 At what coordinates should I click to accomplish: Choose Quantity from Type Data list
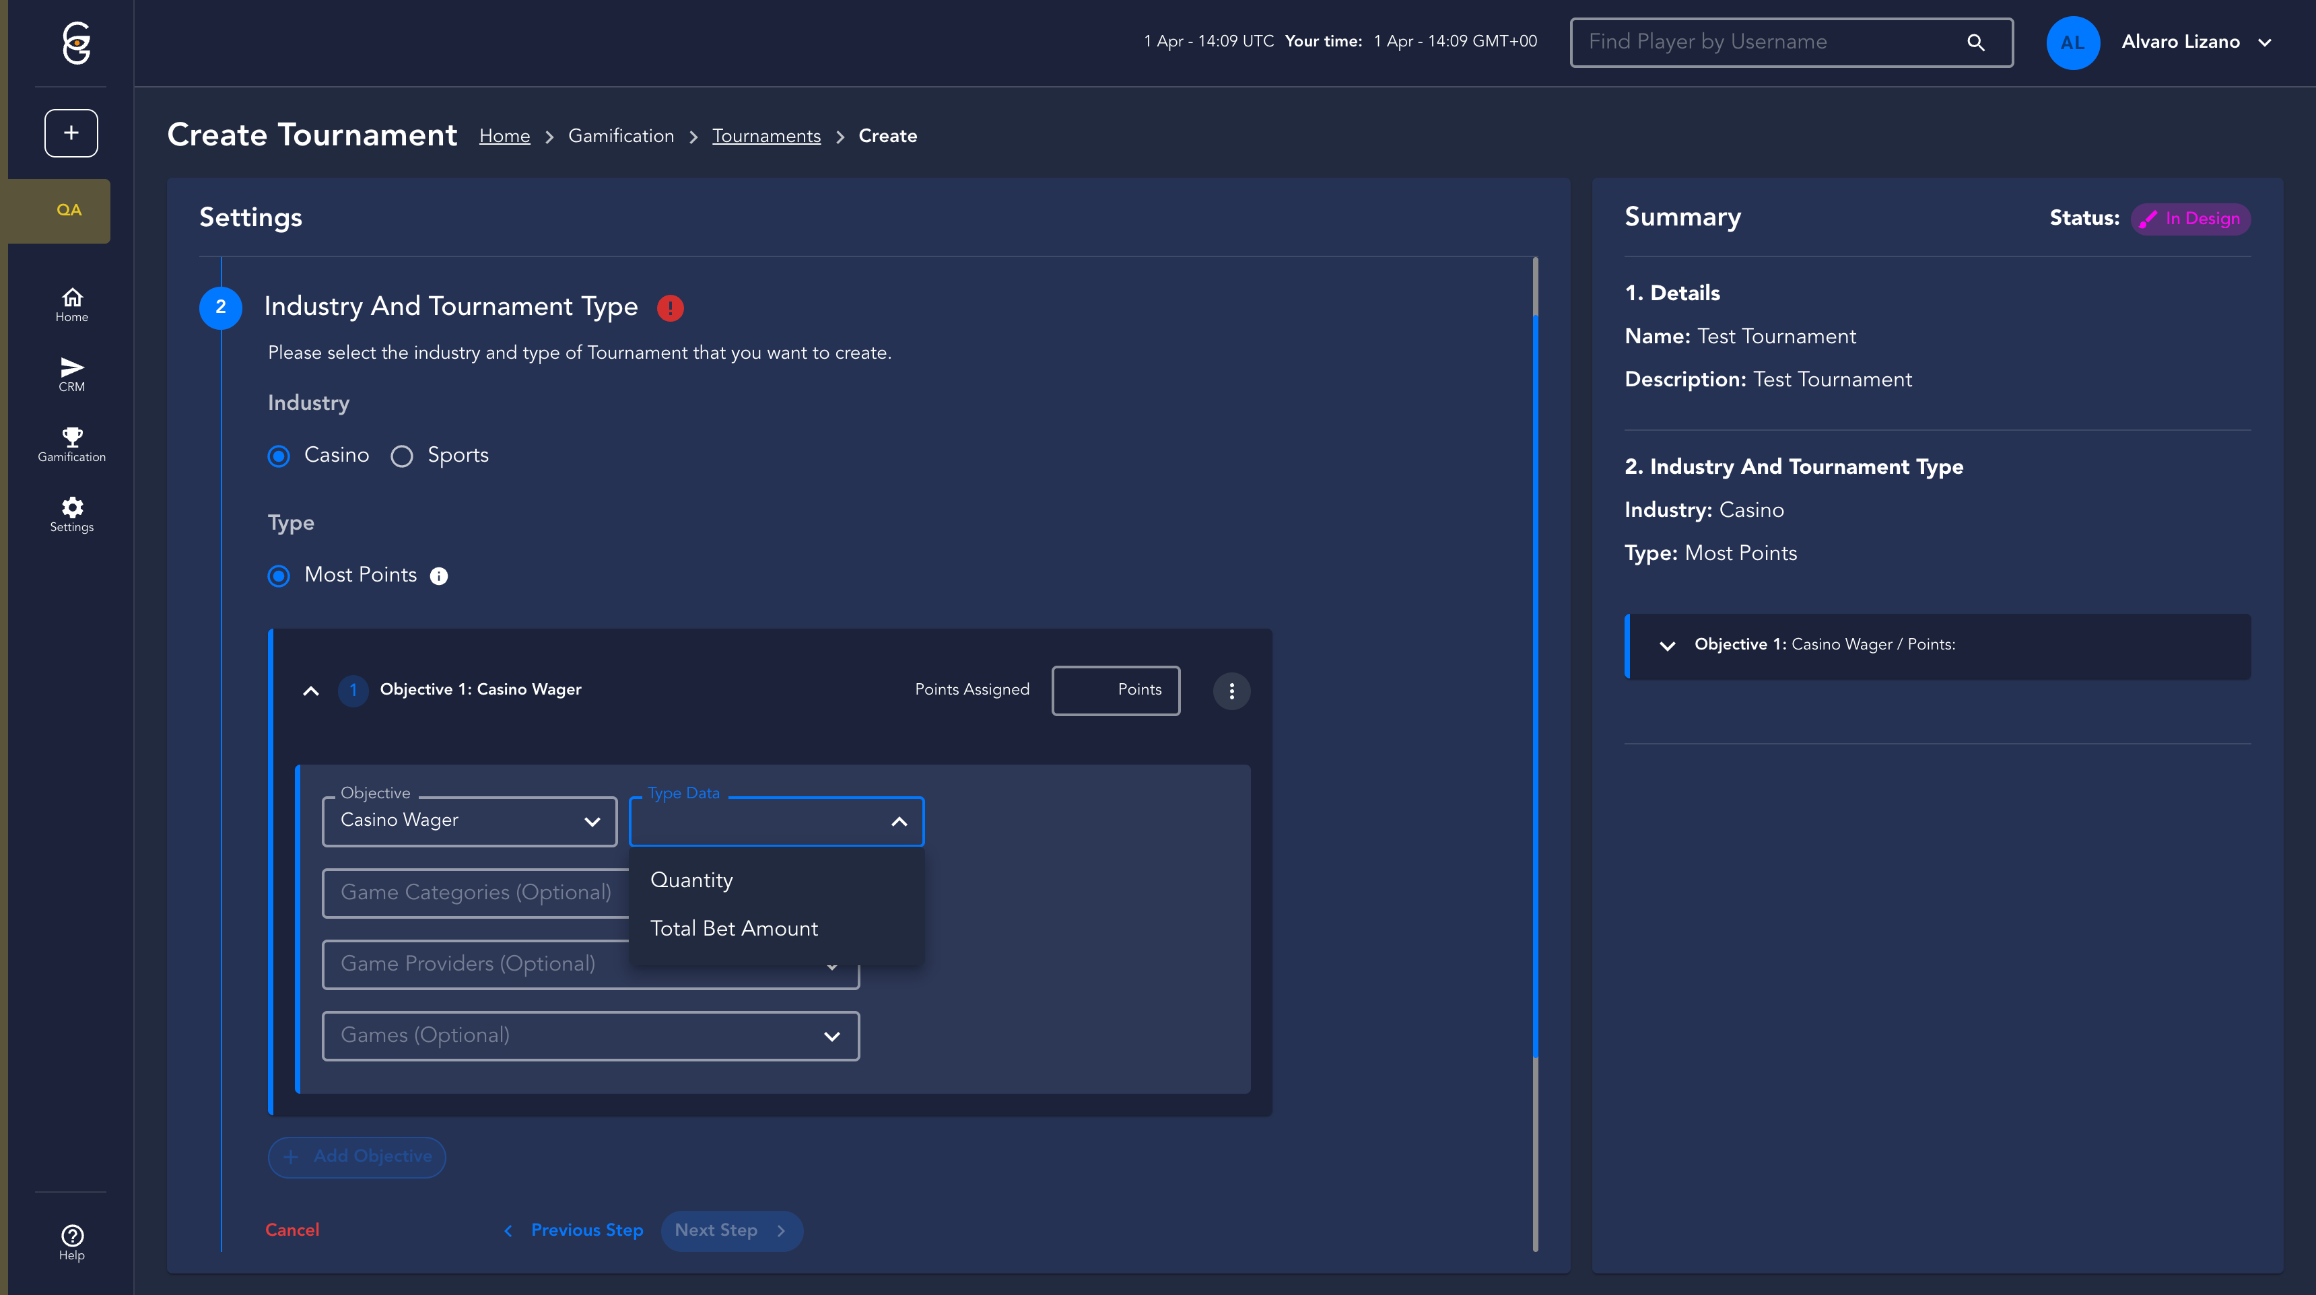(x=691, y=880)
